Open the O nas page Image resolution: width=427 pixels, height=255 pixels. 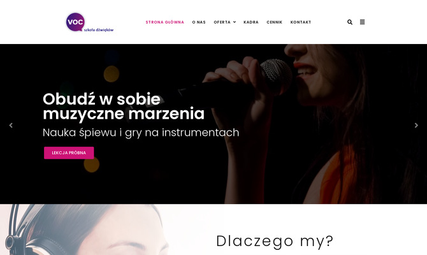pyautogui.click(x=199, y=22)
